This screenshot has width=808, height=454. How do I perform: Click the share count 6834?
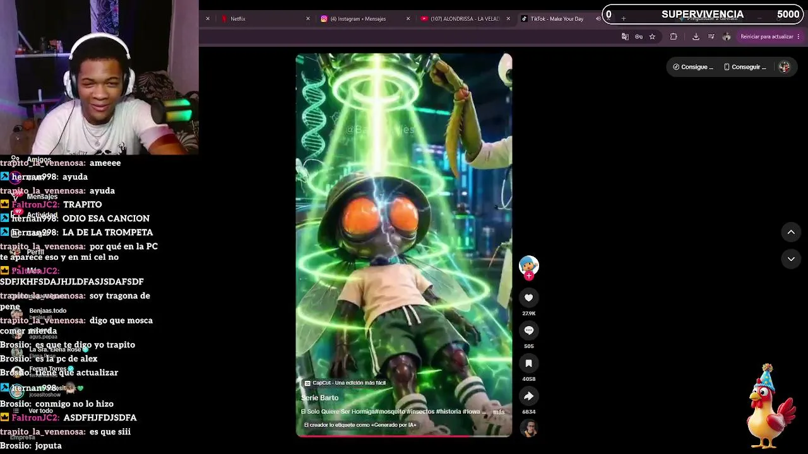coord(529,412)
